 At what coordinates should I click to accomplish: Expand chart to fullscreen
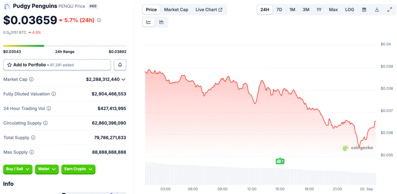(389, 10)
